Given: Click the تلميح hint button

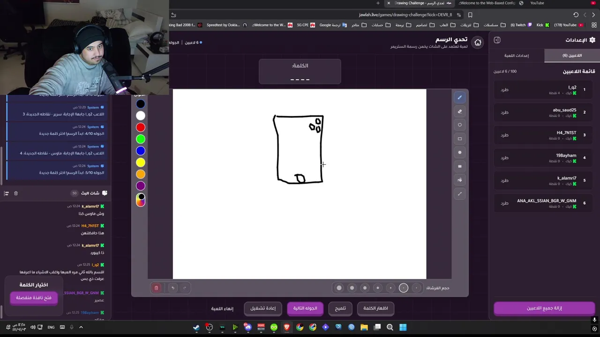Looking at the screenshot, I should [x=340, y=308].
